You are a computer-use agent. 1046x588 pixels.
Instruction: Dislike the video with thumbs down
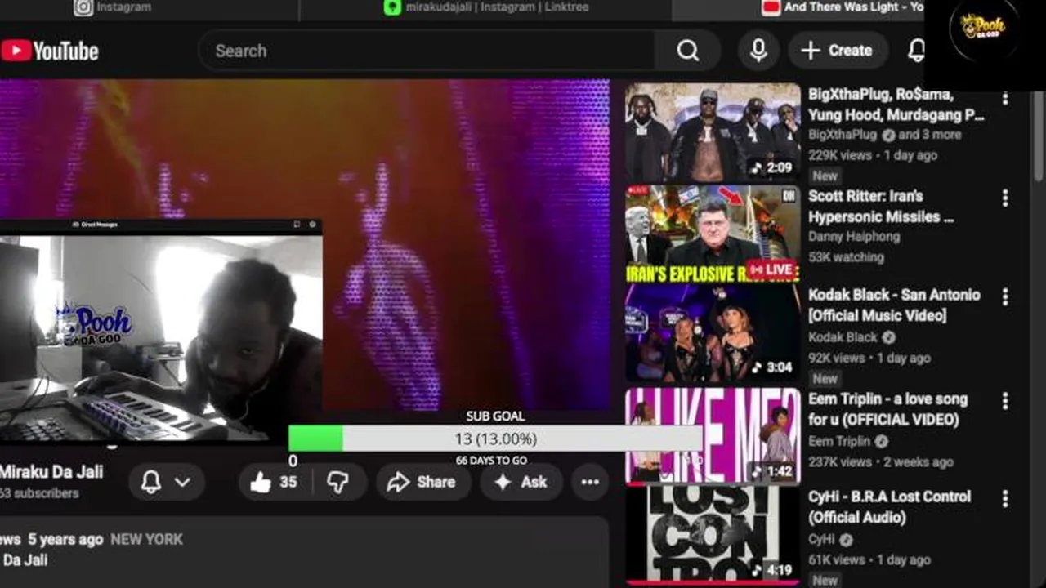tap(338, 482)
